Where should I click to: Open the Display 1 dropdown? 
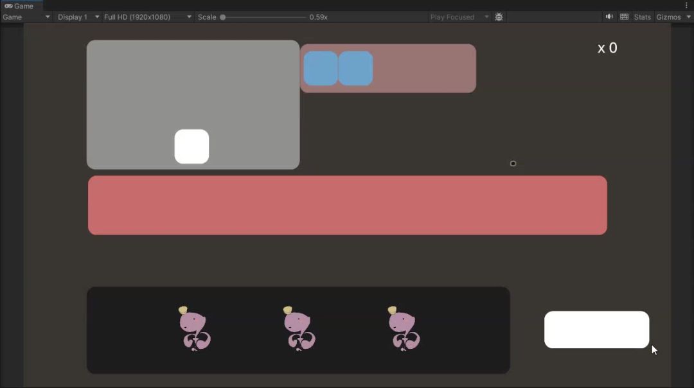pos(78,17)
